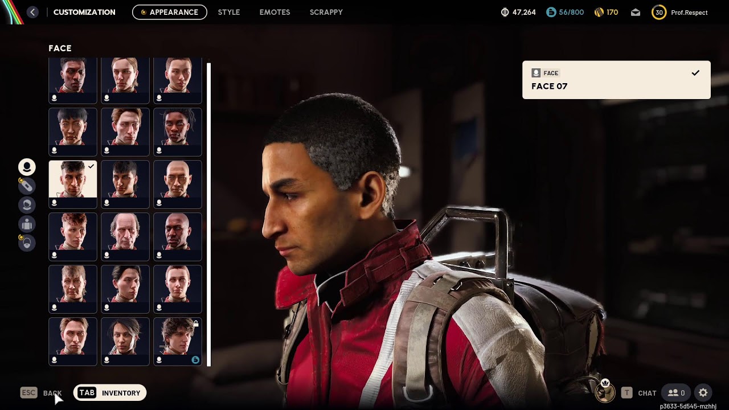Switch to the Emotes tab

point(275,12)
